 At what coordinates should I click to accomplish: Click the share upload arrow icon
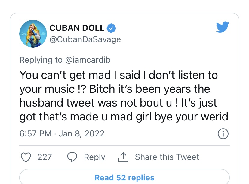click(x=123, y=157)
